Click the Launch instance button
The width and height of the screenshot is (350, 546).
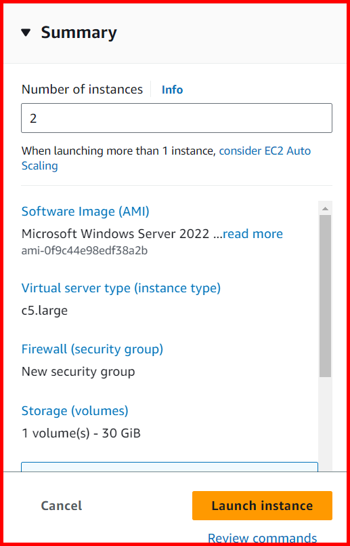[263, 505]
